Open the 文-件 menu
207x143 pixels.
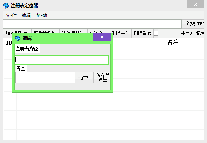11,15
